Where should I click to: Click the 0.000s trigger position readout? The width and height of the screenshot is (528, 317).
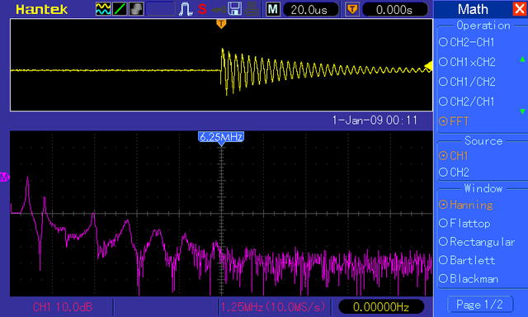point(395,10)
